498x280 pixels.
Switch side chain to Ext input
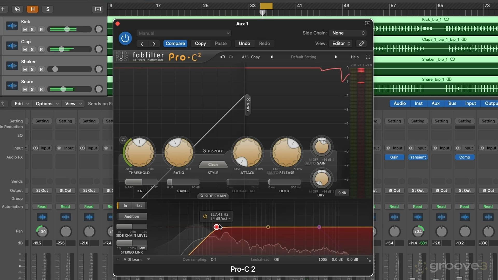(x=139, y=205)
